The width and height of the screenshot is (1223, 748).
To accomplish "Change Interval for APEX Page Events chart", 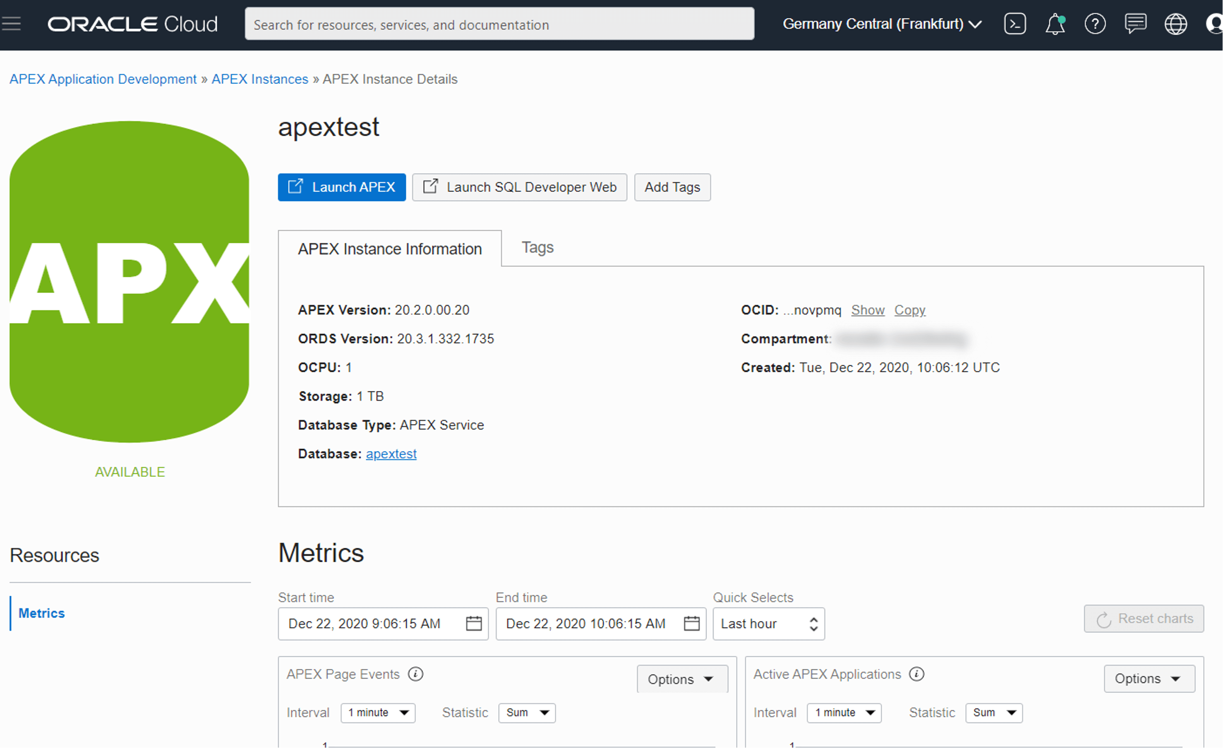I will (378, 713).
